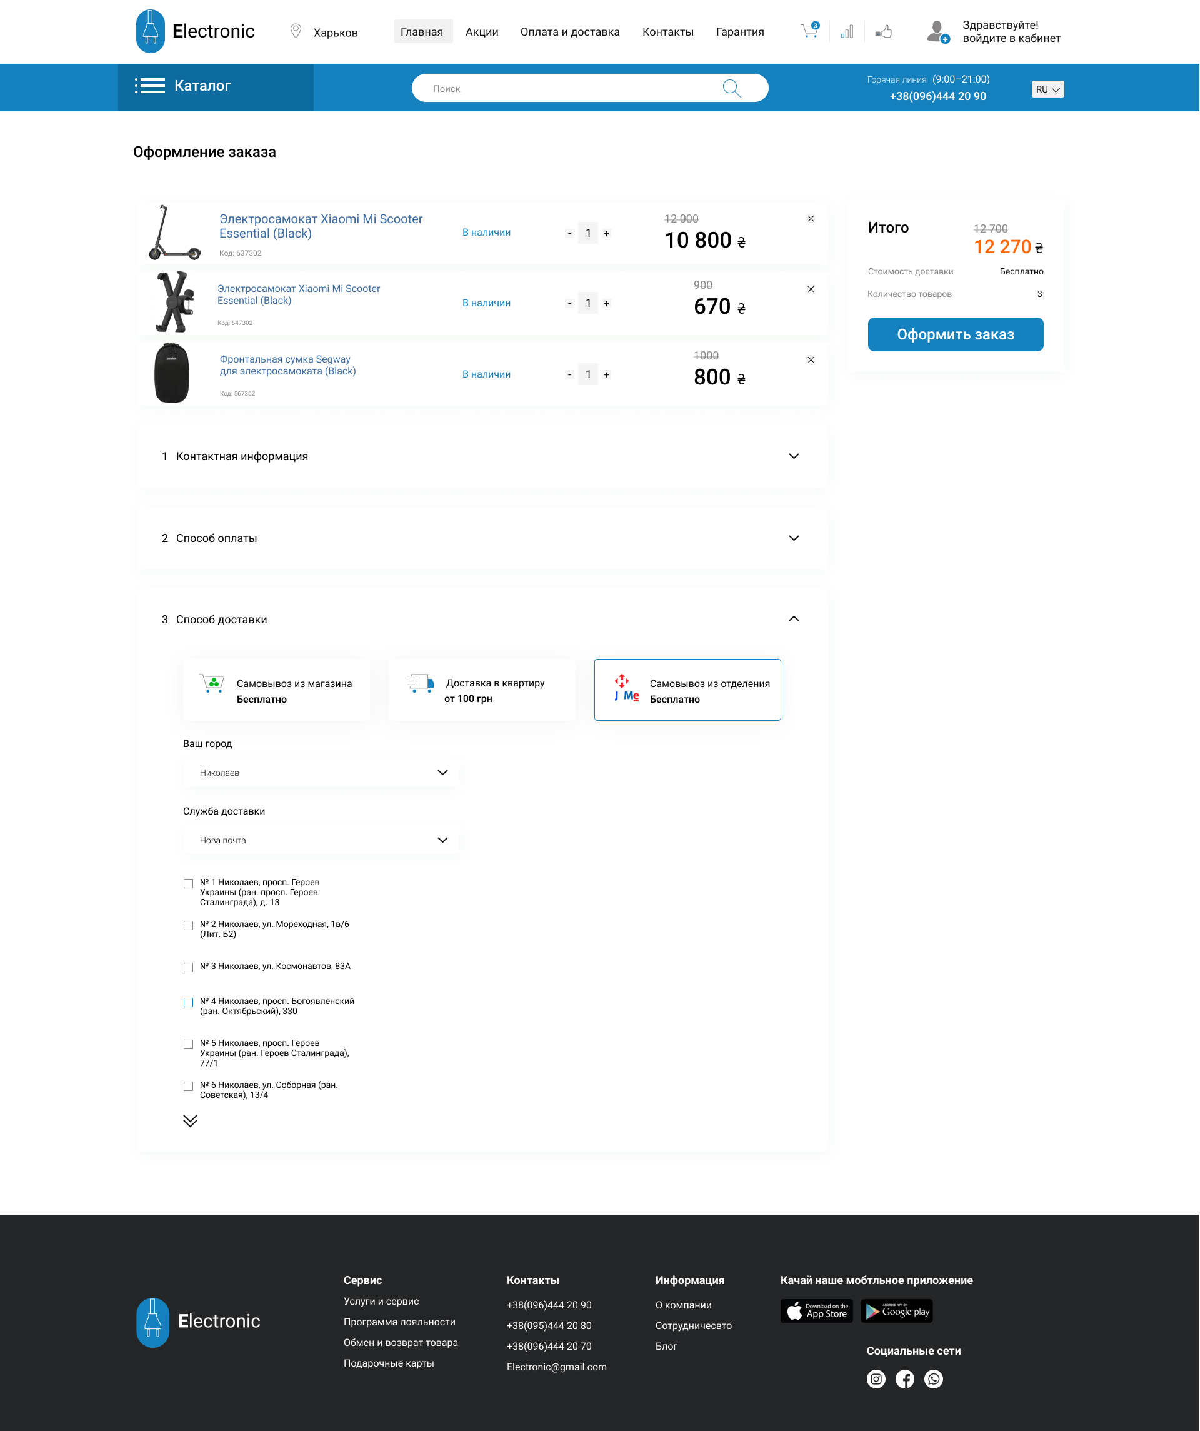Show more branches with double-chevron icon

(190, 1121)
